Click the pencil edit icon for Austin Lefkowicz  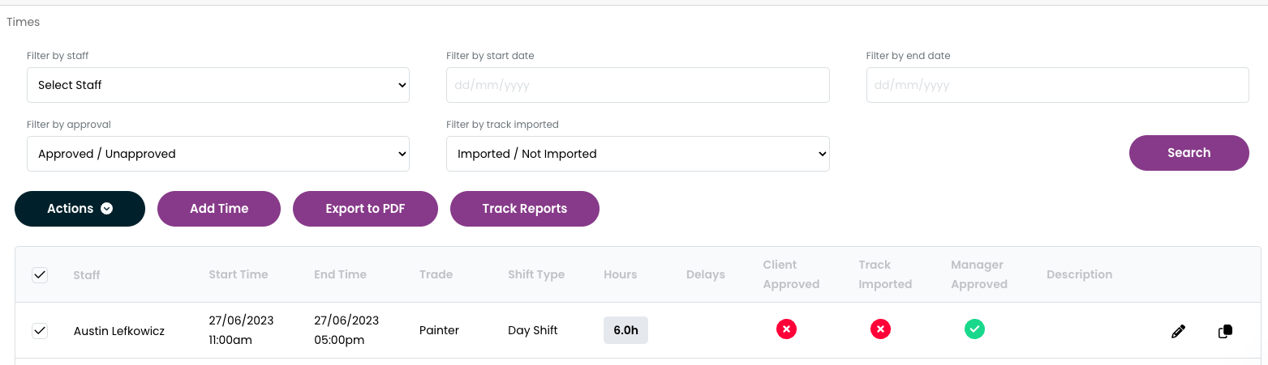coord(1178,331)
